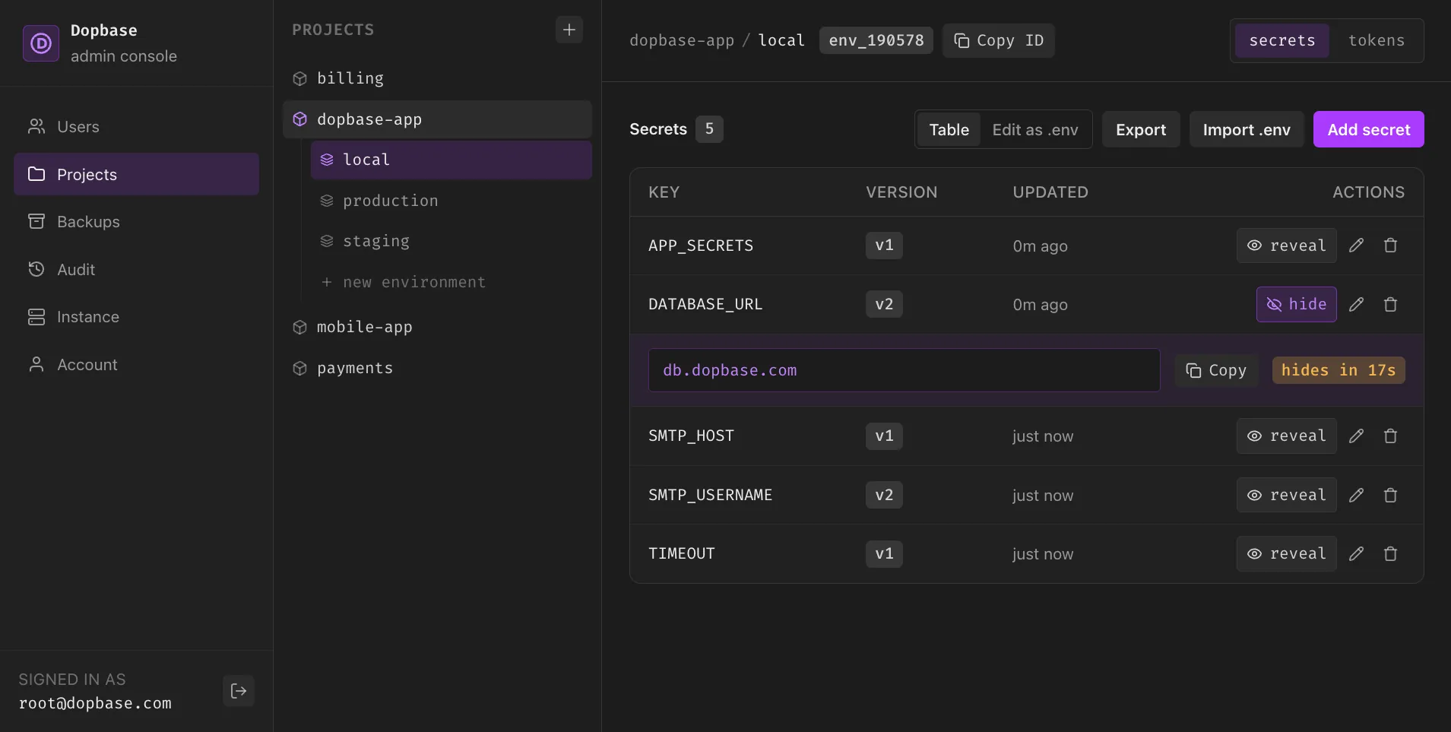Click the Add secret button
Screen dimensions: 1451x732
tap(1368, 130)
